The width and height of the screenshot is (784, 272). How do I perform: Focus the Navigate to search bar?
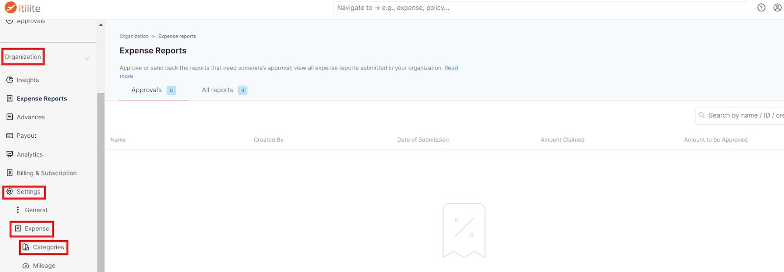click(539, 8)
